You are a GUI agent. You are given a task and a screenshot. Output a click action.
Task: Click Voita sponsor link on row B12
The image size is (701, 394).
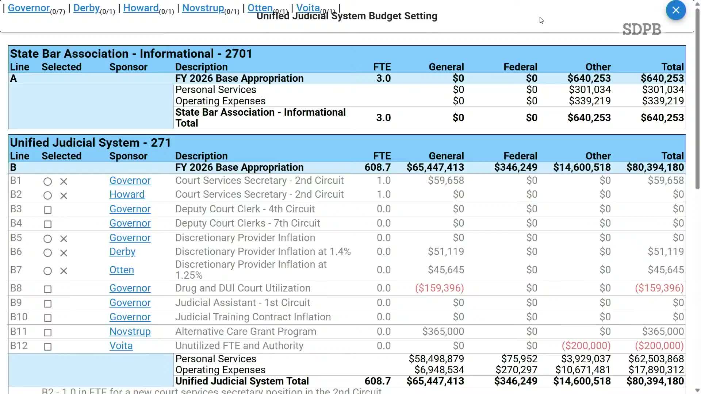[121, 346]
